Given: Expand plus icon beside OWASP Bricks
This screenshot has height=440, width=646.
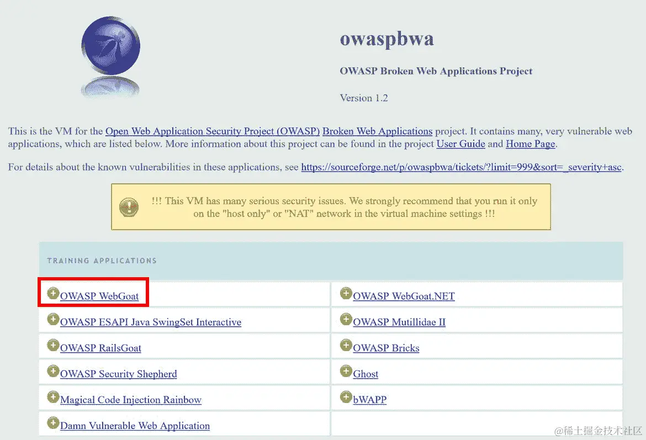Looking at the screenshot, I should 346,345.
